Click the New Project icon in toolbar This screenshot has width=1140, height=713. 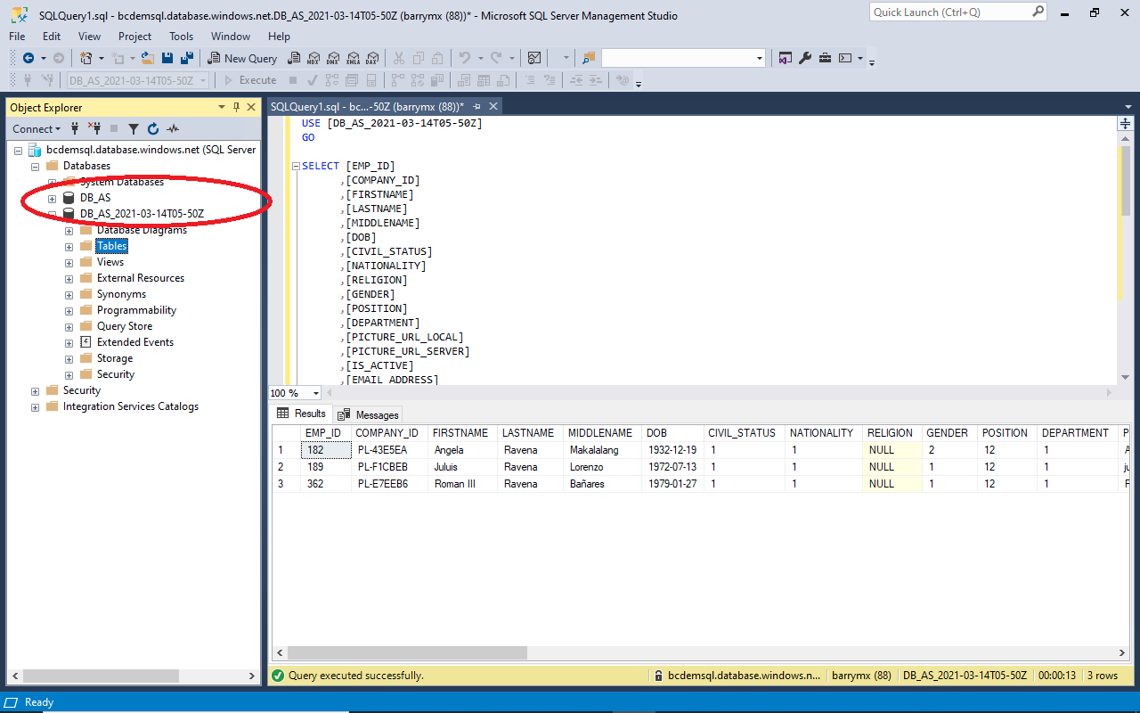[86, 58]
